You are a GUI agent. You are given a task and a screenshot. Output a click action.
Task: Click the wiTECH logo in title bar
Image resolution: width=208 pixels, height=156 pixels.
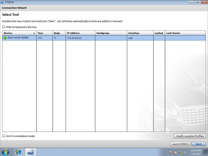[2, 2]
